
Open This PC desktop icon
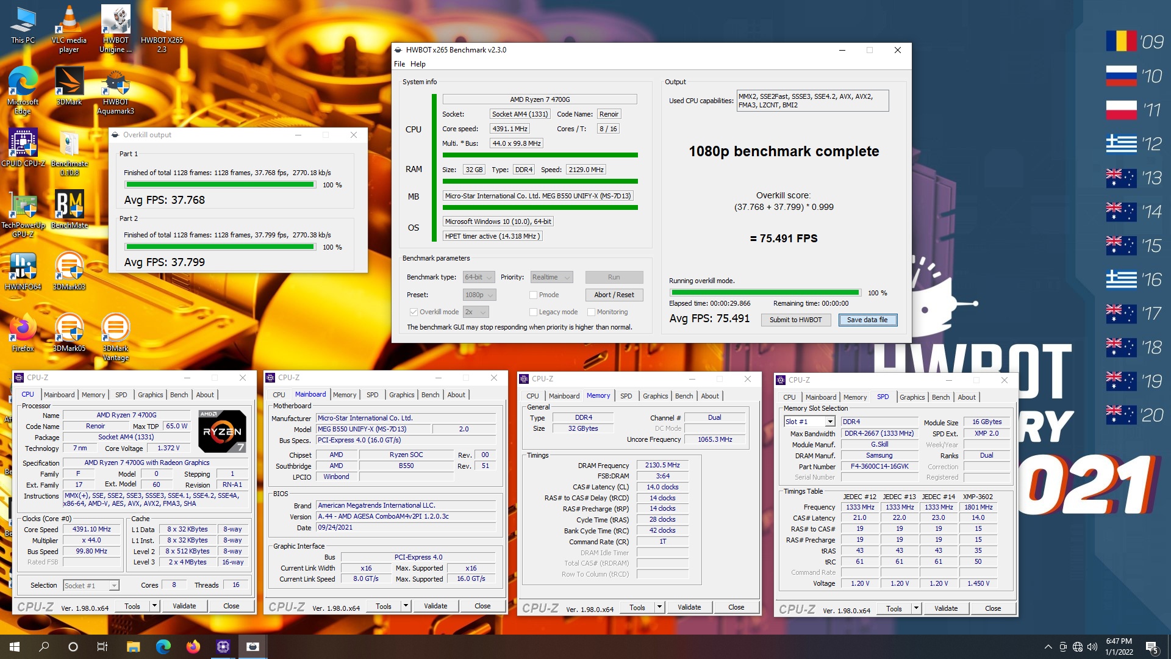point(23,26)
